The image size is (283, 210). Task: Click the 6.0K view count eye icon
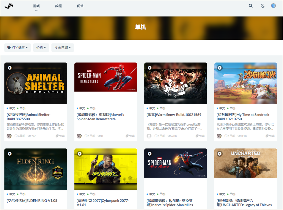coord(169,136)
